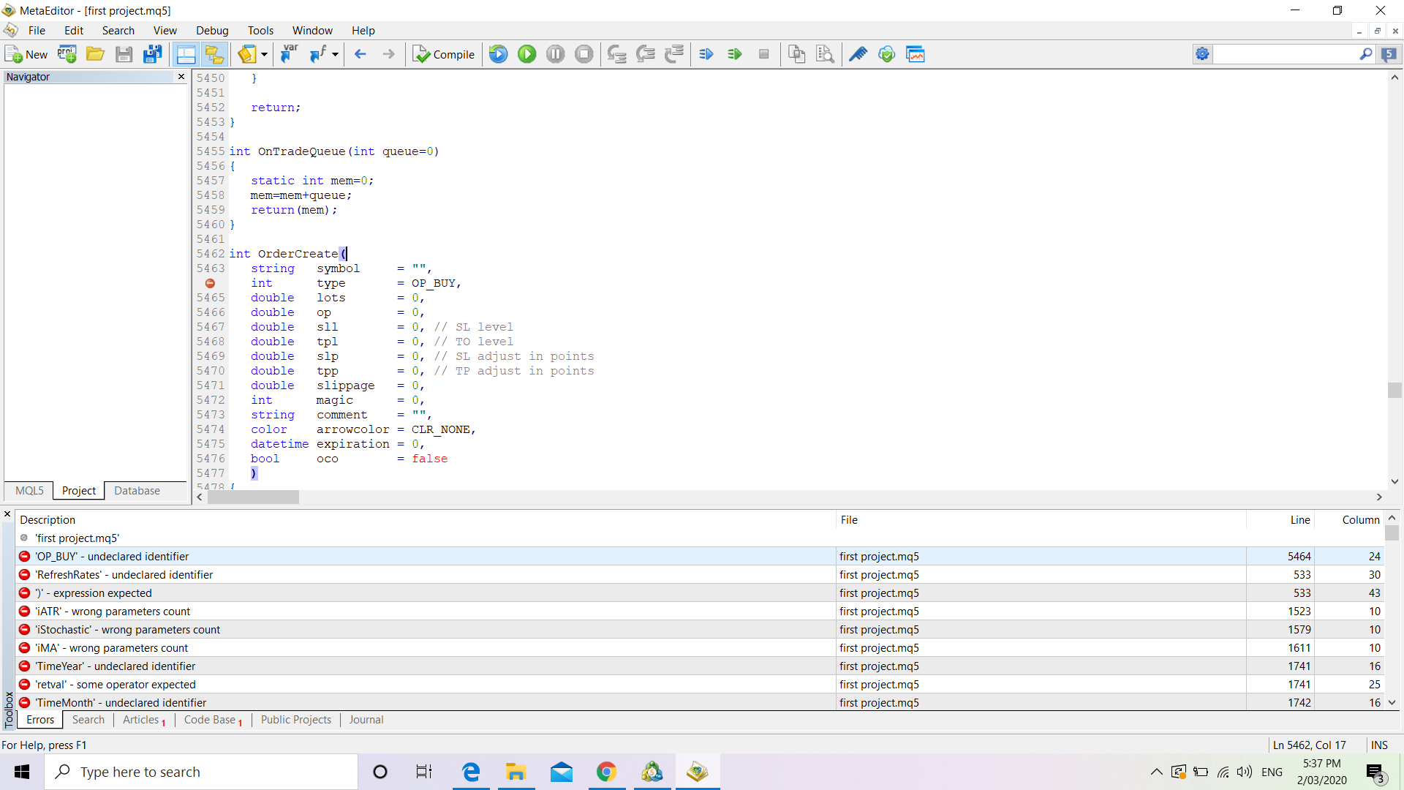
Task: Open the Search tab in Toolbox
Action: (88, 720)
